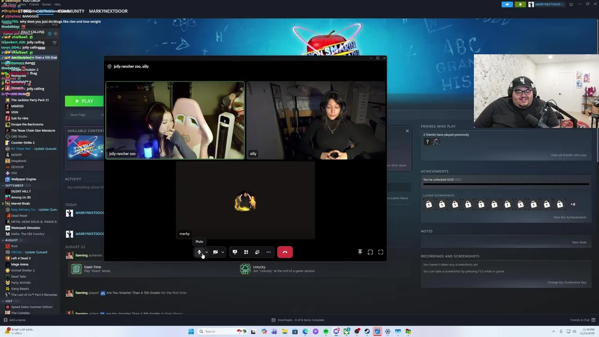Select Suit for Hire in library

click(x=20, y=118)
